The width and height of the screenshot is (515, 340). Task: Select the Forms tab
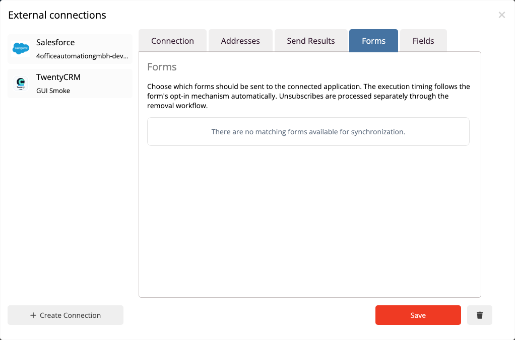373,41
